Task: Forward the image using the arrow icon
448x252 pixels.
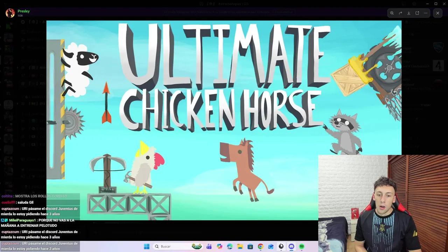Action: tap(400, 13)
